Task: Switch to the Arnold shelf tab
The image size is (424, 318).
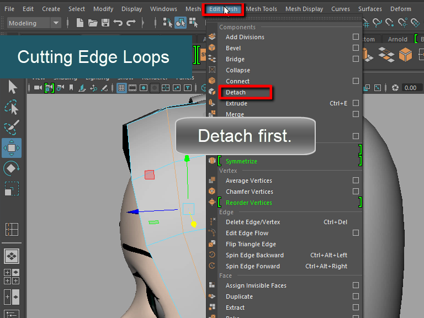Action: (x=397, y=39)
